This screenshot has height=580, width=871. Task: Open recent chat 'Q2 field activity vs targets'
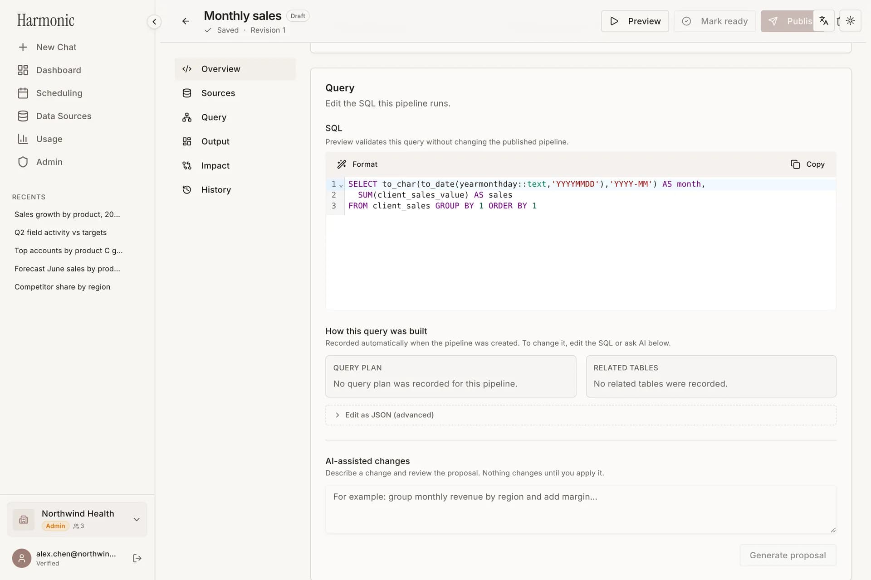tap(60, 232)
